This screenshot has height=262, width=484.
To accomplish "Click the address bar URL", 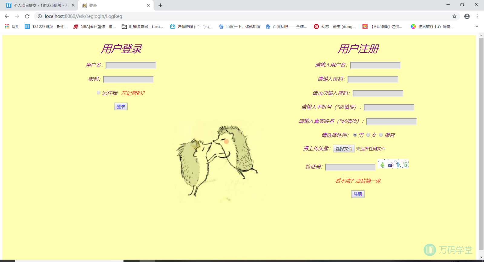I will [83, 16].
